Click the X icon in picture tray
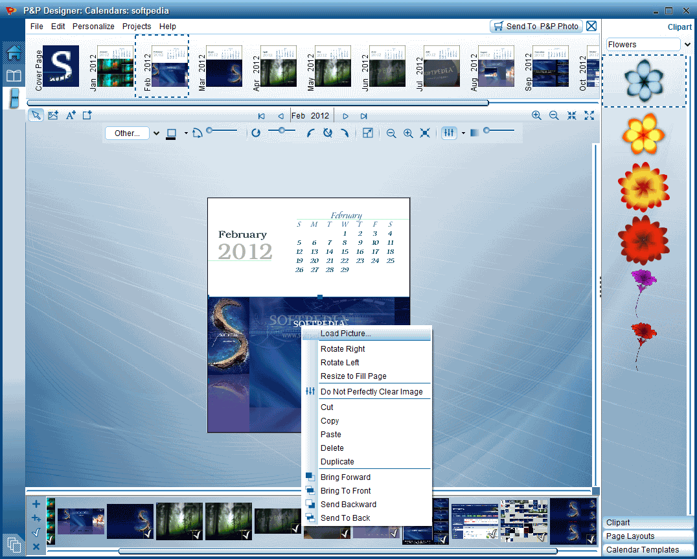This screenshot has width=697, height=559. click(36, 547)
